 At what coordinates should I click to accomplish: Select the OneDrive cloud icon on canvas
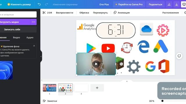[x=146, y=29]
